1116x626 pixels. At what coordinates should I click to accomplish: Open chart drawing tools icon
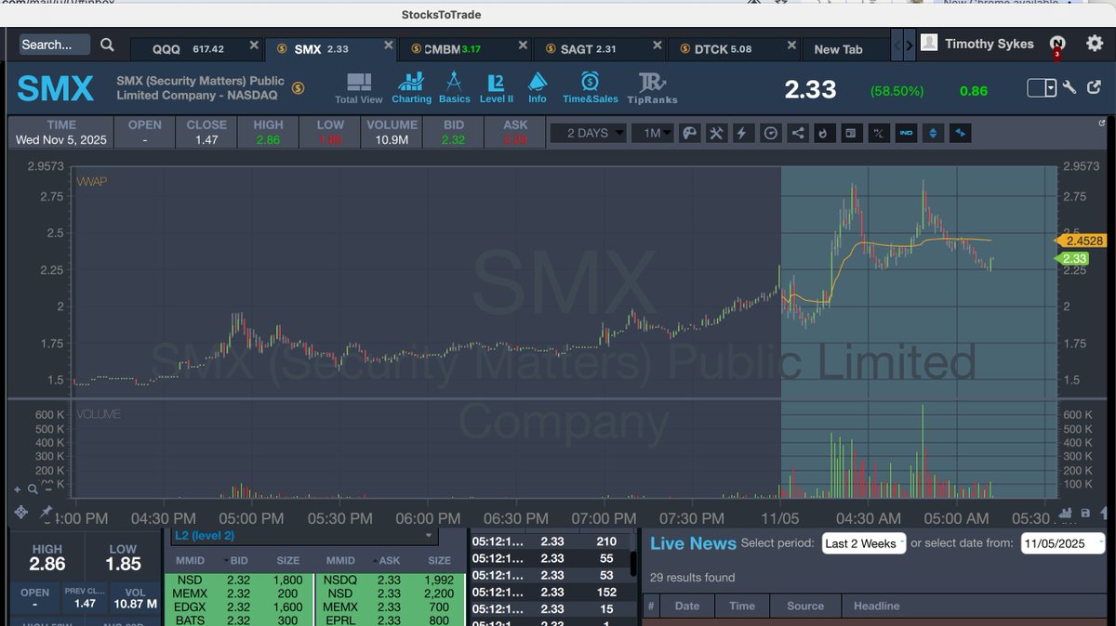point(716,133)
